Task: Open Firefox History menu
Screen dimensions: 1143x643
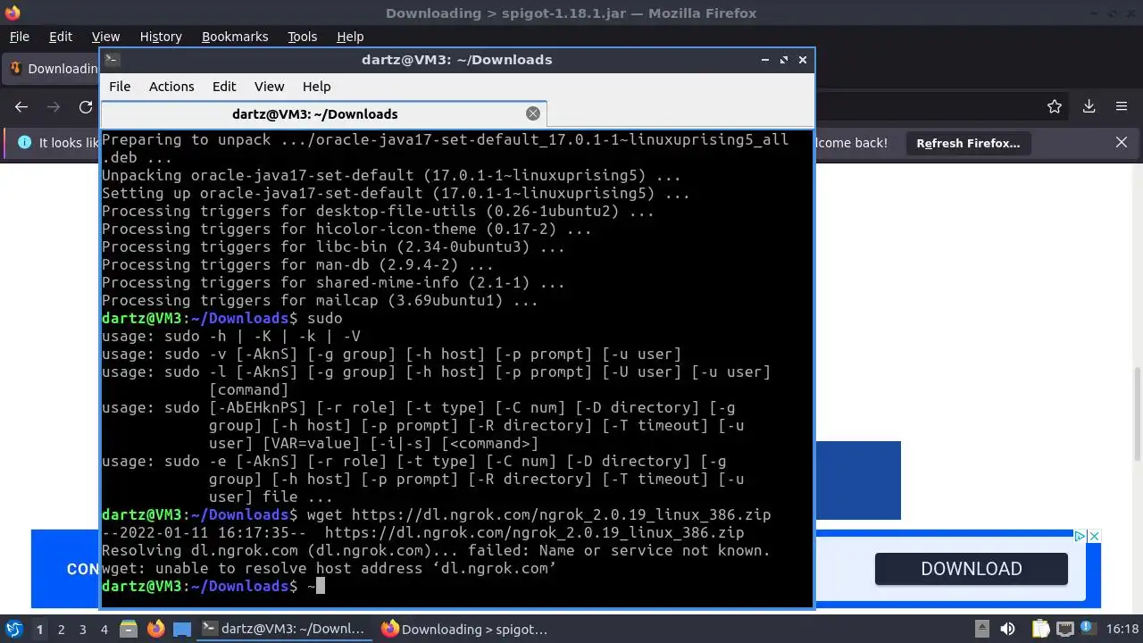Action: pyautogui.click(x=161, y=37)
